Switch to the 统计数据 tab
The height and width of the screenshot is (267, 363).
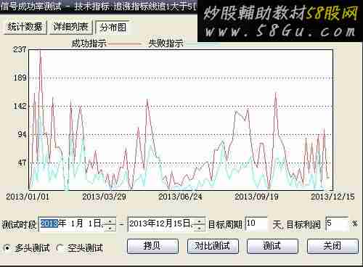25,27
